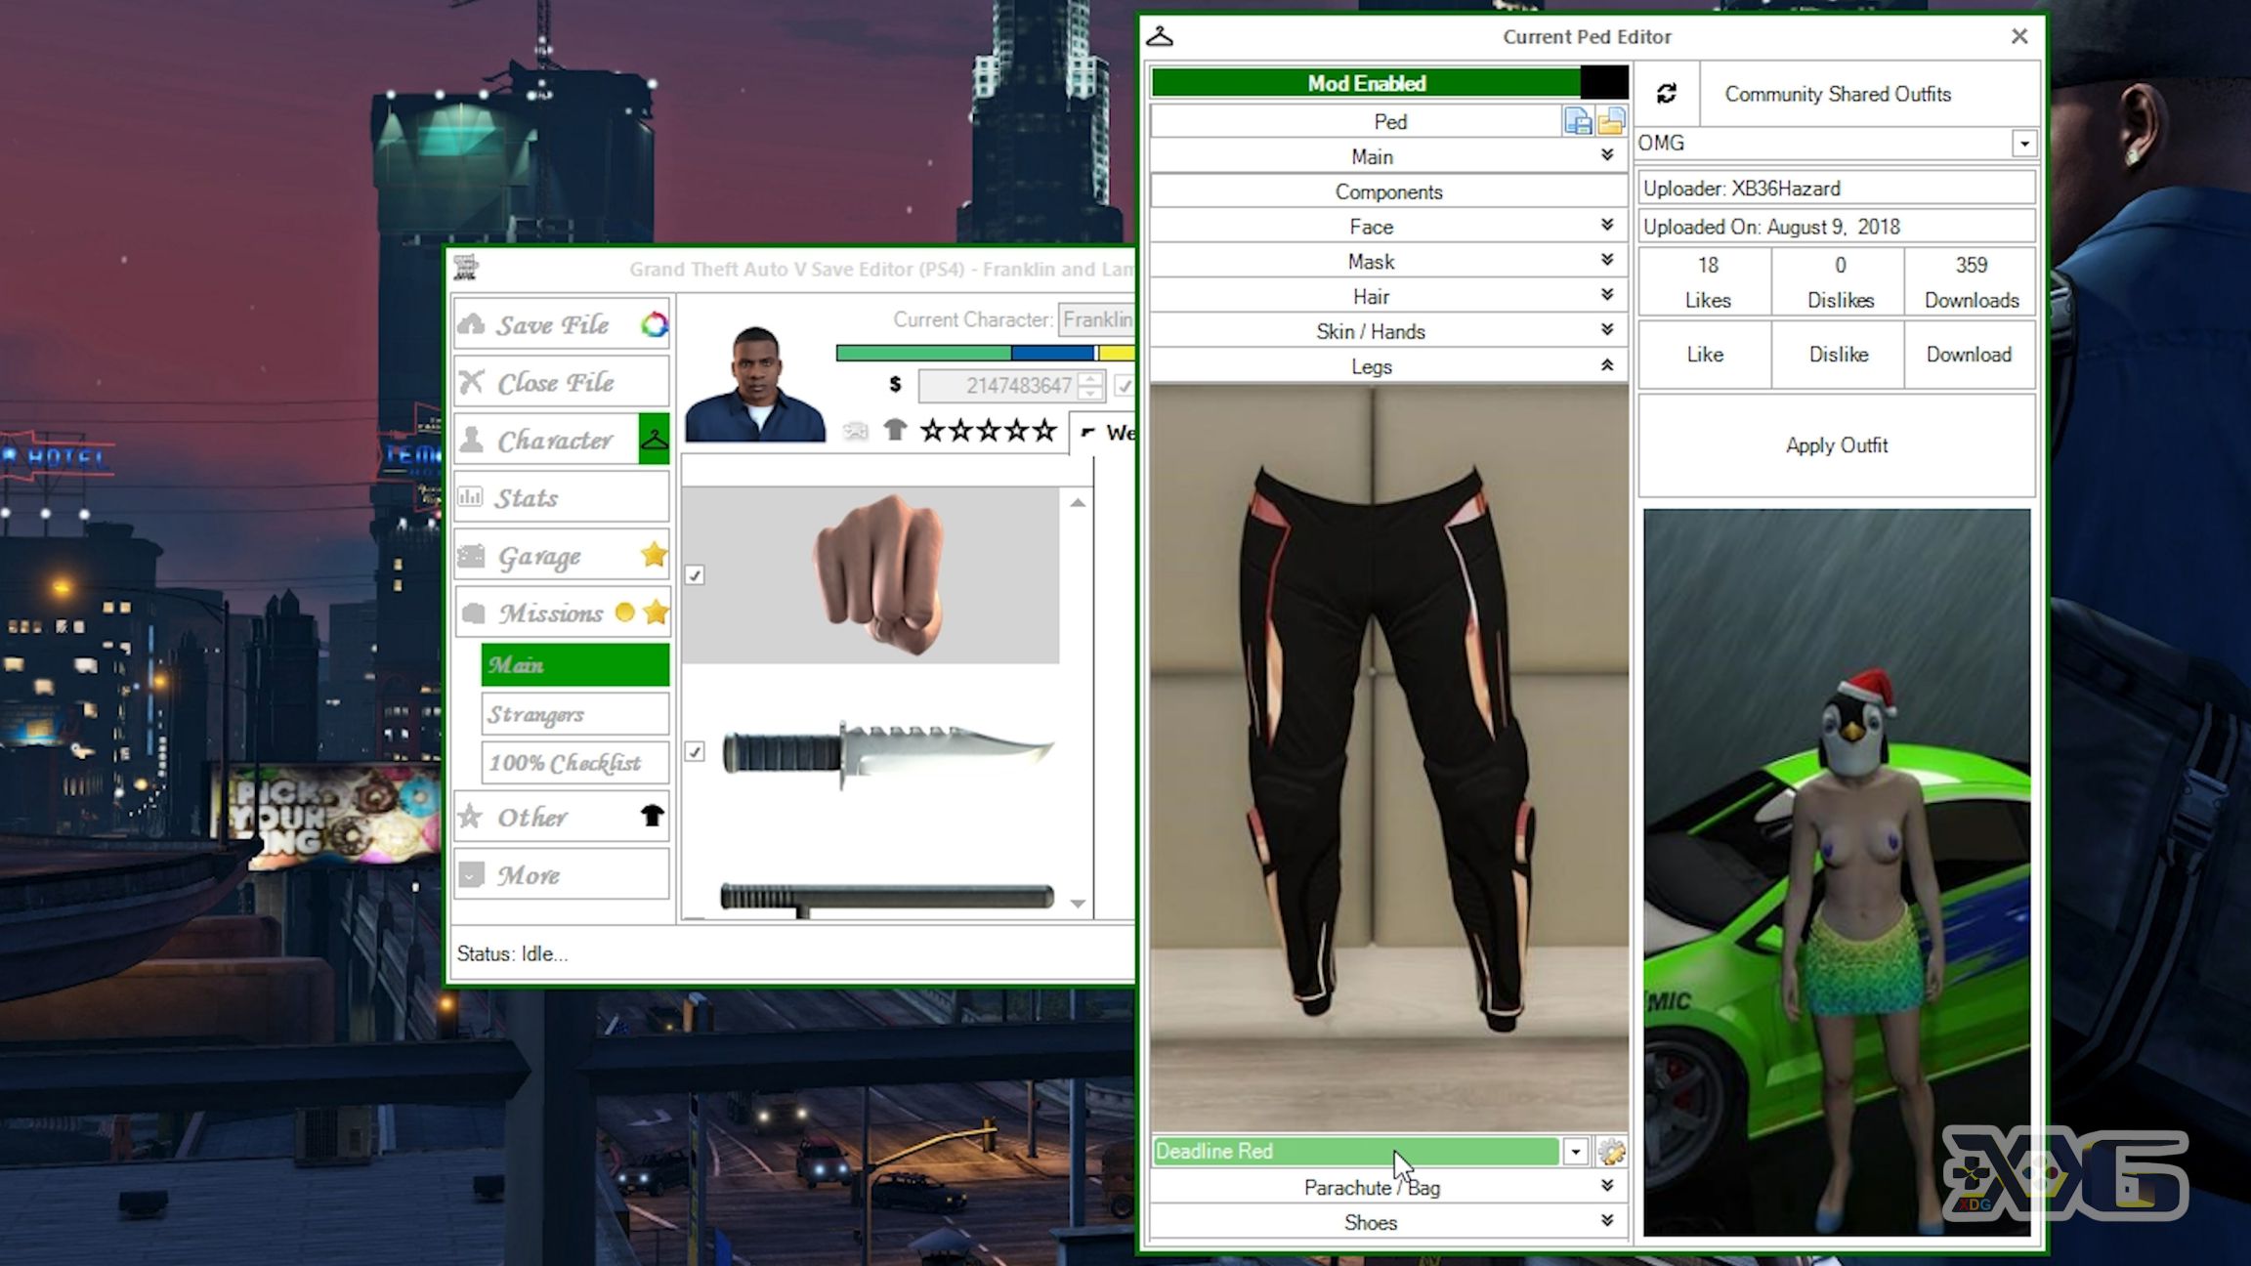
Task: Click the fifth wanted level star
Action: click(x=1044, y=430)
